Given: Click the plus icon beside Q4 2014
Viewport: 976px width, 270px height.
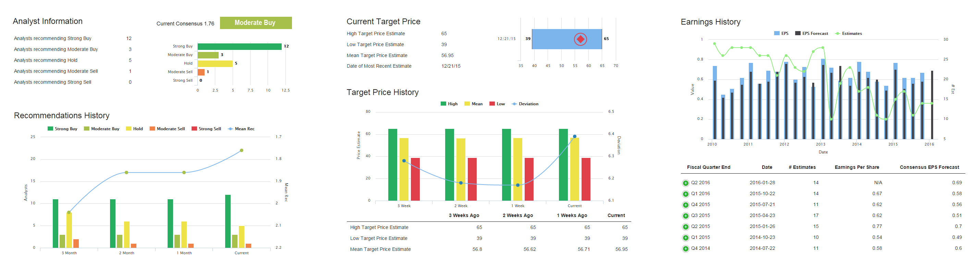Looking at the screenshot, I should click(685, 249).
